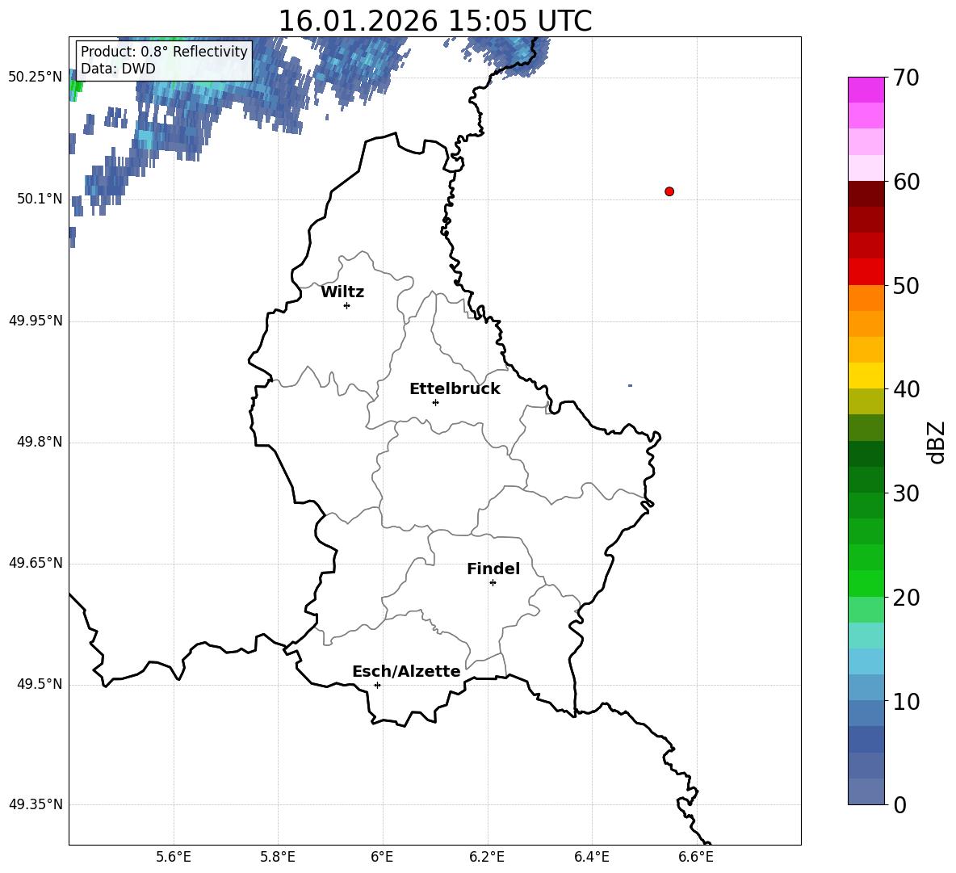
Task: Click the dBZ colorbar label
Action: [935, 443]
